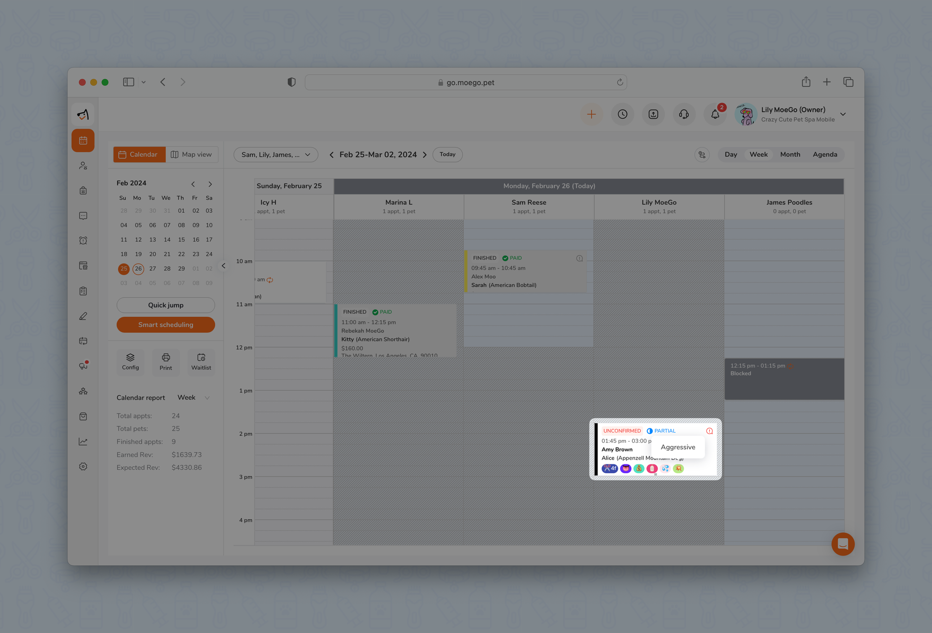
Task: Switch to Map view
Action: [192, 154]
